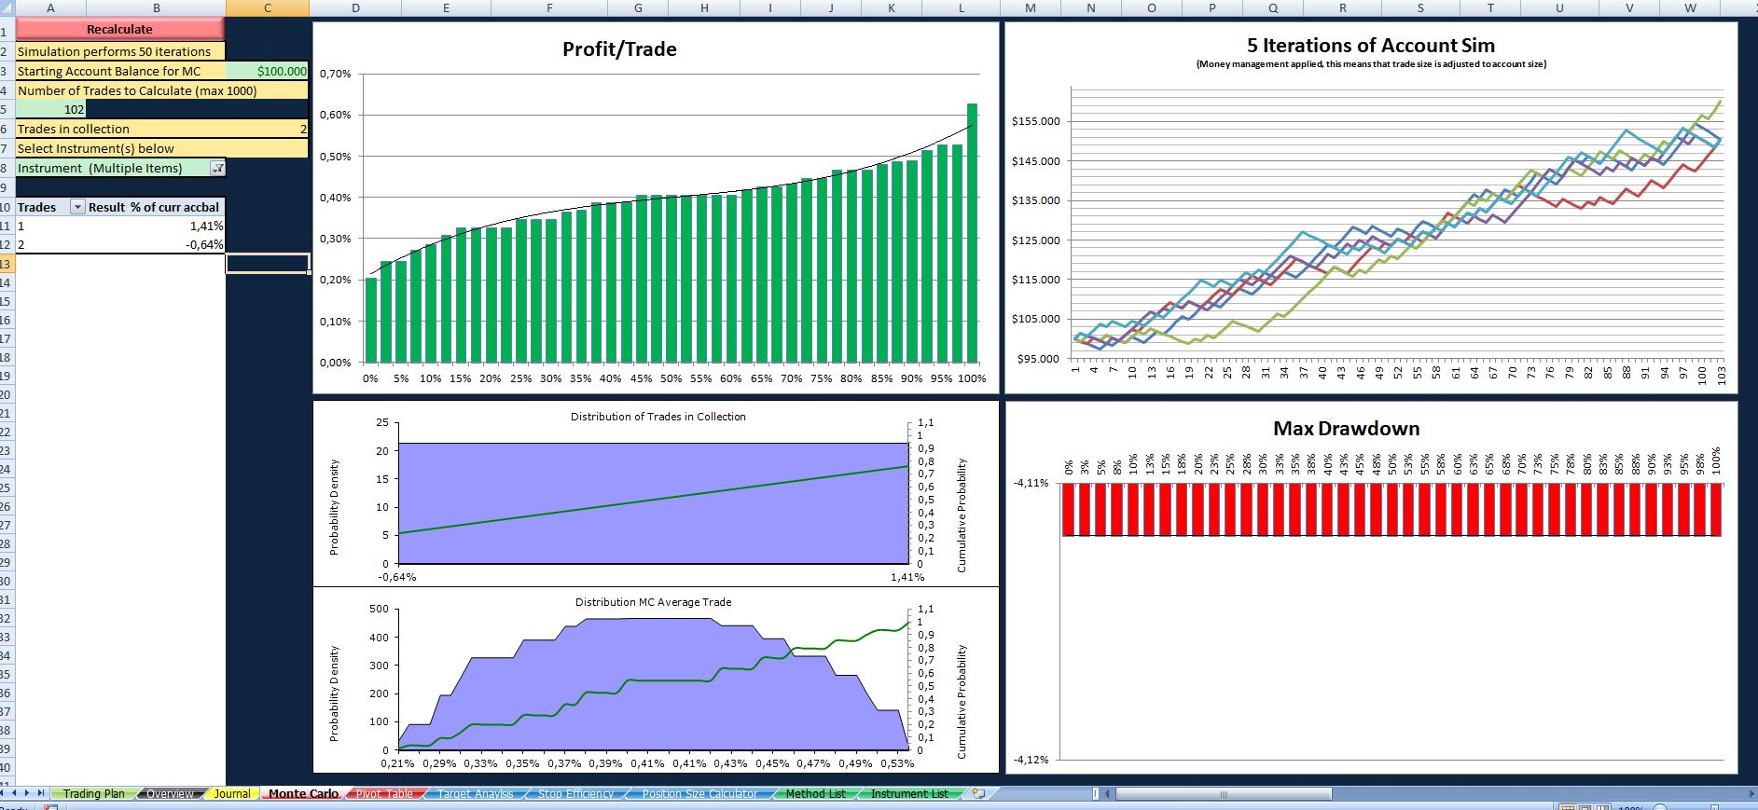Select the 1,41% result cell
1758x810 pixels.
(156, 226)
